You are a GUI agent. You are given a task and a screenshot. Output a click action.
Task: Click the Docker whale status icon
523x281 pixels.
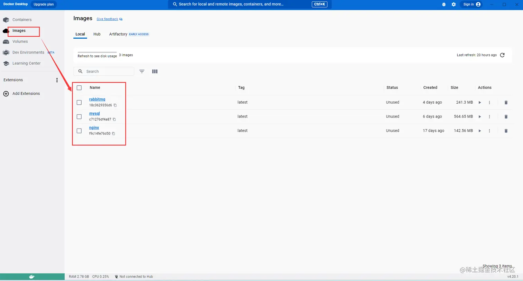coord(32,277)
